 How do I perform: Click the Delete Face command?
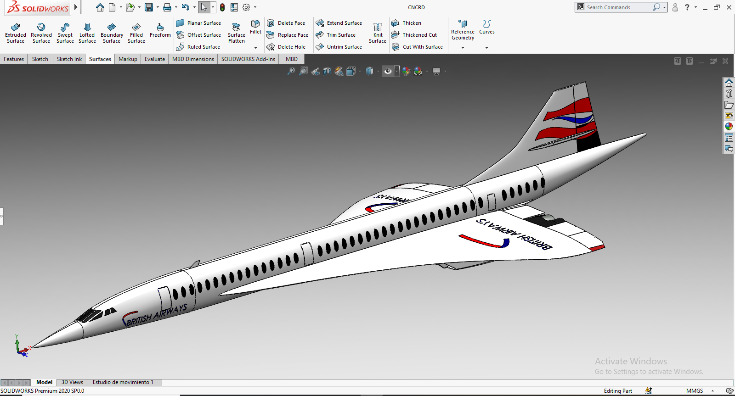click(286, 23)
